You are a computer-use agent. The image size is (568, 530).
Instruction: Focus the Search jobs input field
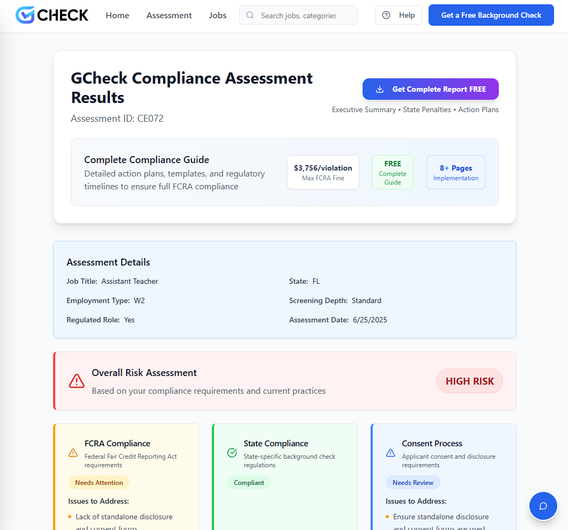click(299, 15)
